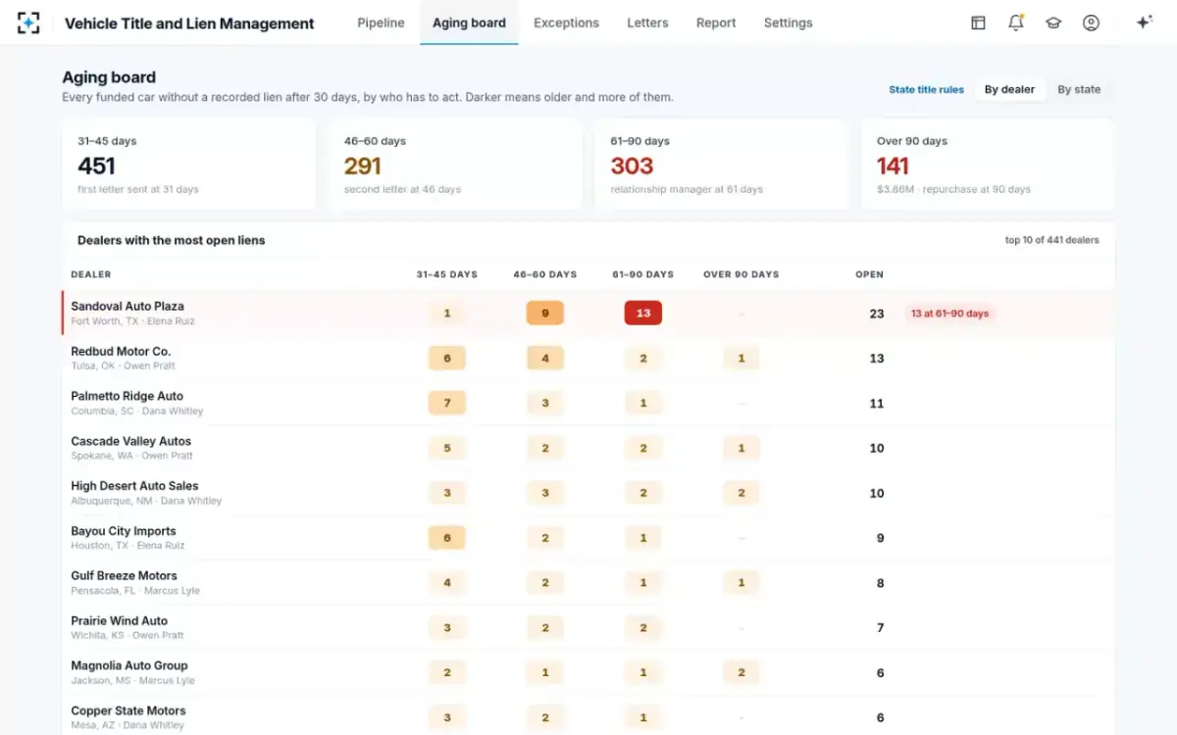This screenshot has height=735, width=1177.
Task: Select the Aging board tab
Action: tap(469, 23)
